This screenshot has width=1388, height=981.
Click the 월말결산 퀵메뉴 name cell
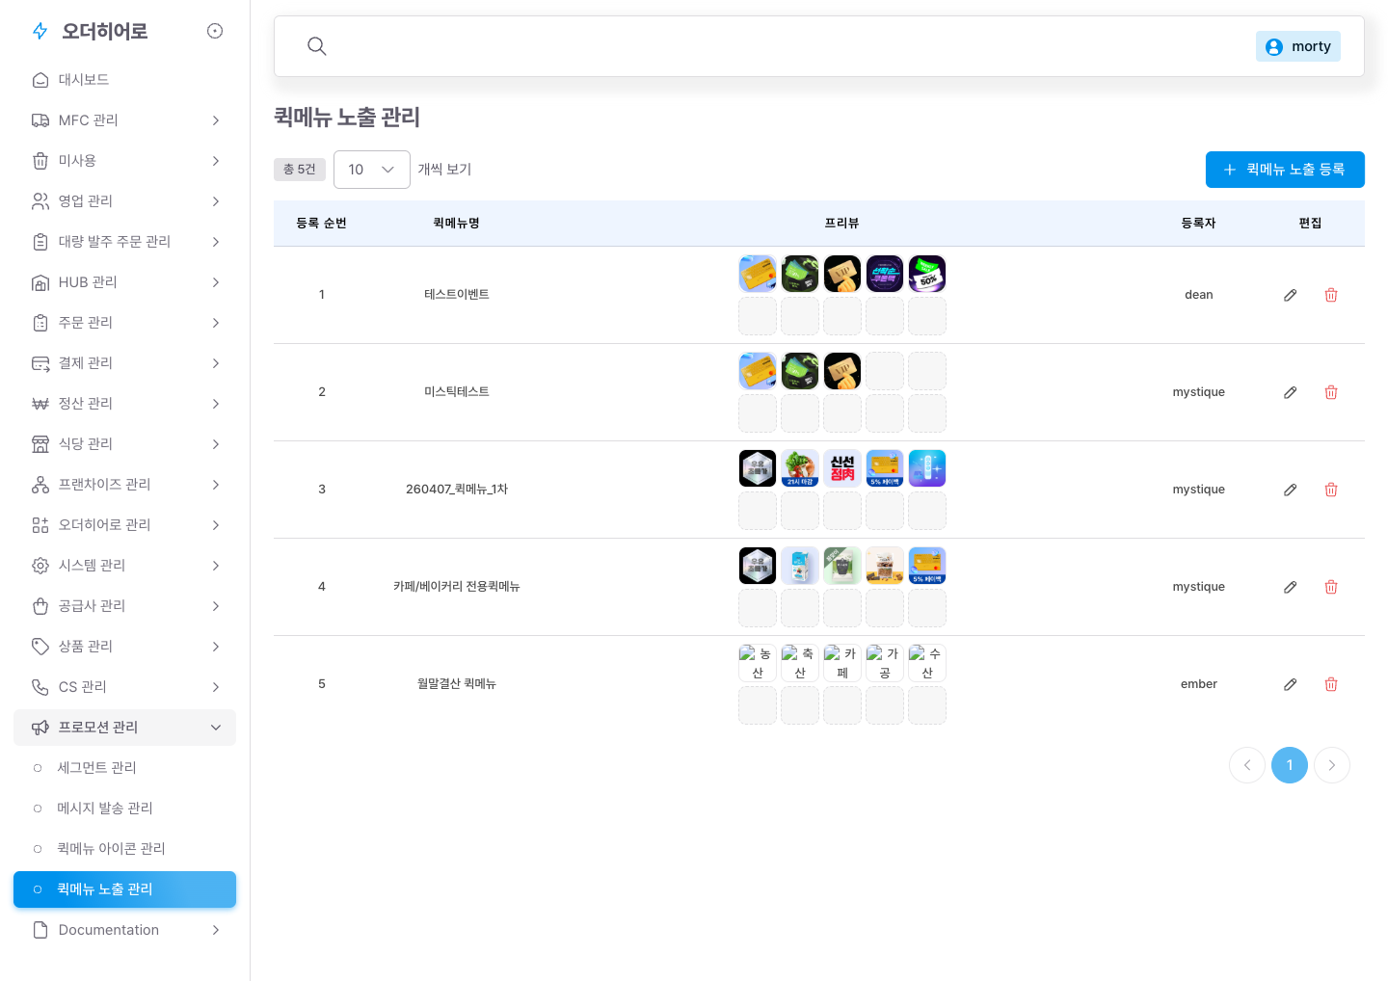tap(457, 684)
